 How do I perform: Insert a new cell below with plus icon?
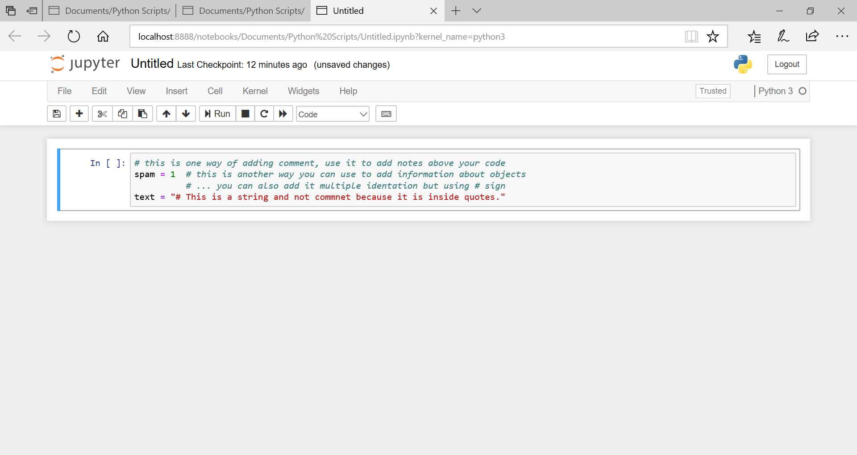79,114
